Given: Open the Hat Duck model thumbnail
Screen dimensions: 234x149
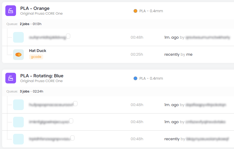Looking at the screenshot, I should point(18,54).
